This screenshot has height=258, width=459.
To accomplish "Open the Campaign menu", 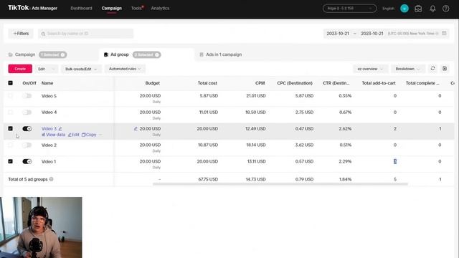I will click(112, 8).
